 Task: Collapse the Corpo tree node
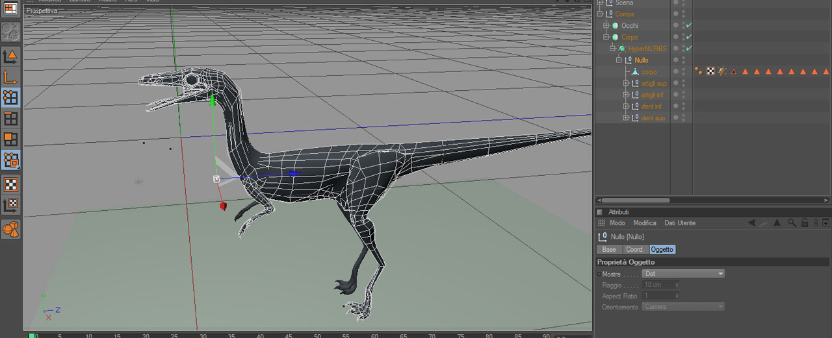tap(606, 37)
